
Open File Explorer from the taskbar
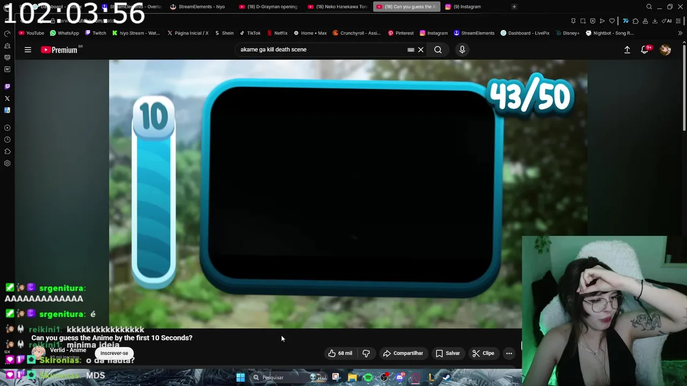tap(352, 377)
